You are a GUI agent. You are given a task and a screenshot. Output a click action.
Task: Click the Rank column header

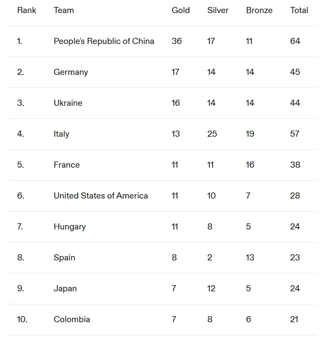[x=27, y=10]
